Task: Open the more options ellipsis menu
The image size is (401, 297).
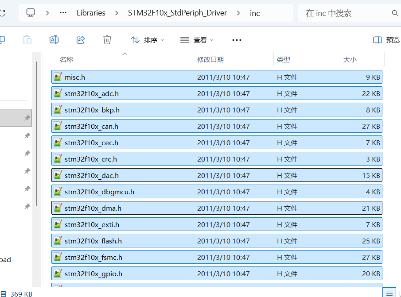Action: point(237,40)
